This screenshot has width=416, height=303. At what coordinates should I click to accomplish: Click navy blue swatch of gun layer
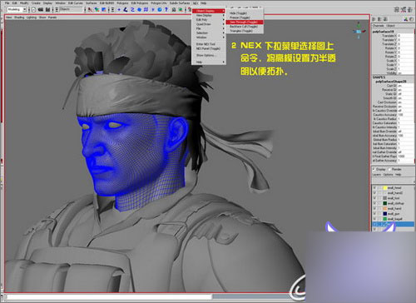(385, 214)
